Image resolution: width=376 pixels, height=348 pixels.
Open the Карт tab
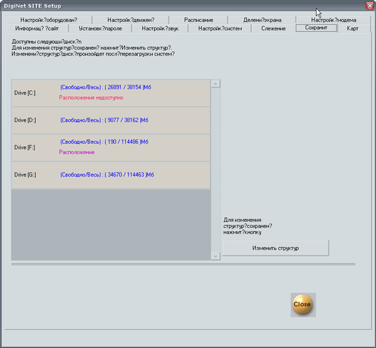pyautogui.click(x=352, y=29)
